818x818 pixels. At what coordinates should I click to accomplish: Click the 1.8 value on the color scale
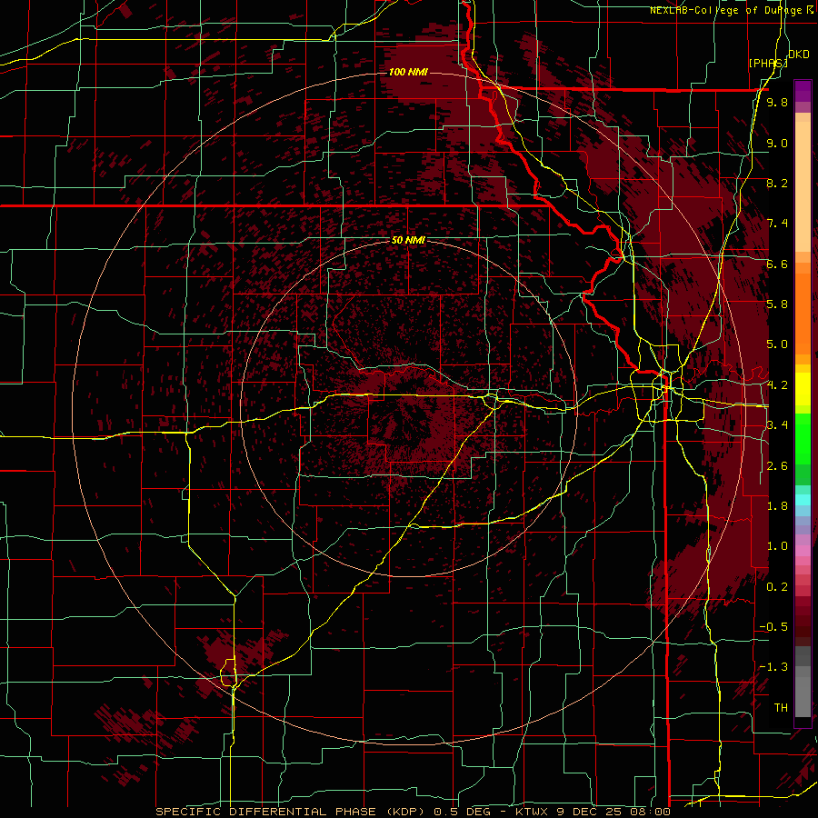point(777,506)
